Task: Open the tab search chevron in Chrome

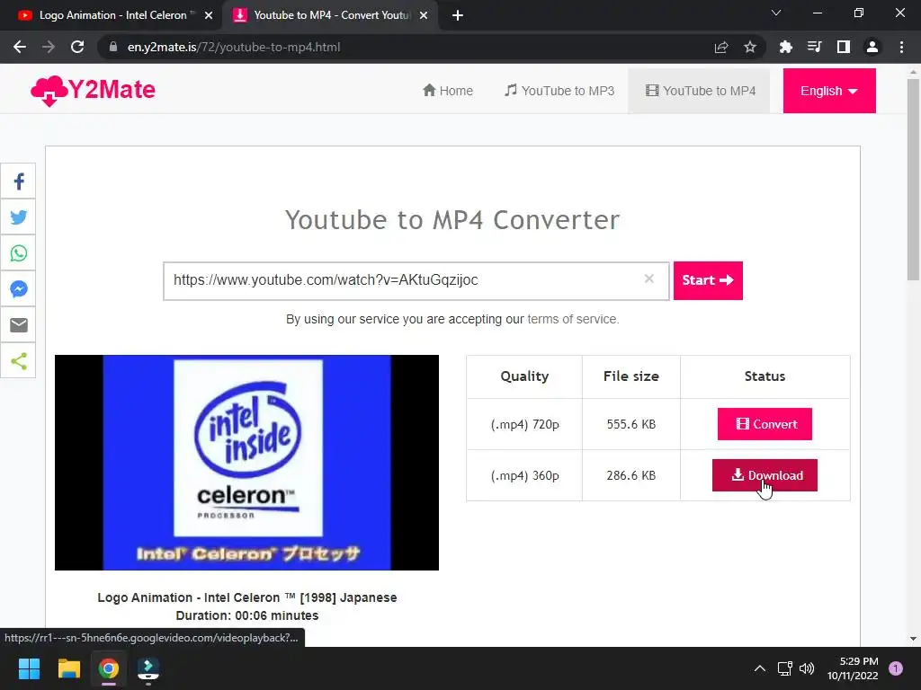Action: pyautogui.click(x=776, y=13)
